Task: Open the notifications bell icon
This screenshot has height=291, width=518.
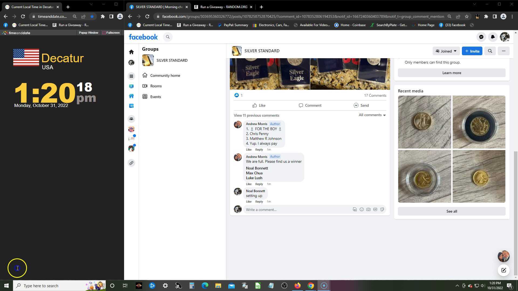Action: coord(493,37)
